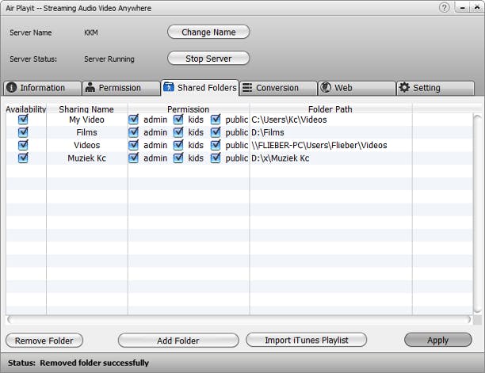Uncheck admin permission for Films
485x373 pixels.
(x=133, y=132)
